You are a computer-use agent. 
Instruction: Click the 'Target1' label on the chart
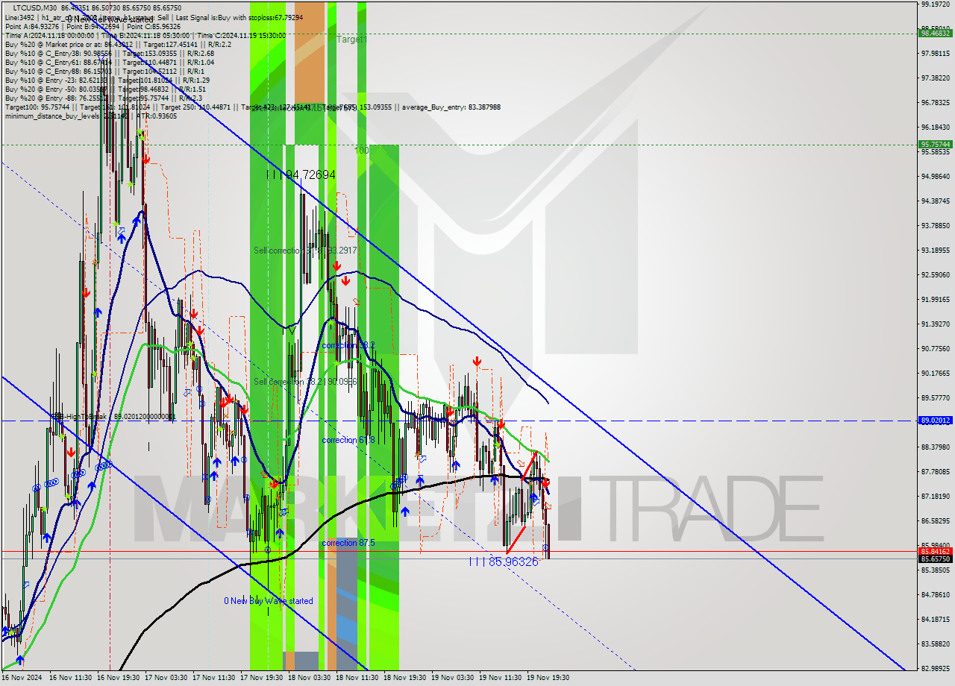[x=351, y=40]
